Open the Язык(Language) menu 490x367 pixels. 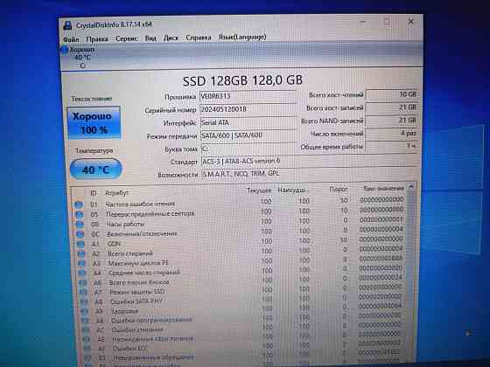pos(242,37)
